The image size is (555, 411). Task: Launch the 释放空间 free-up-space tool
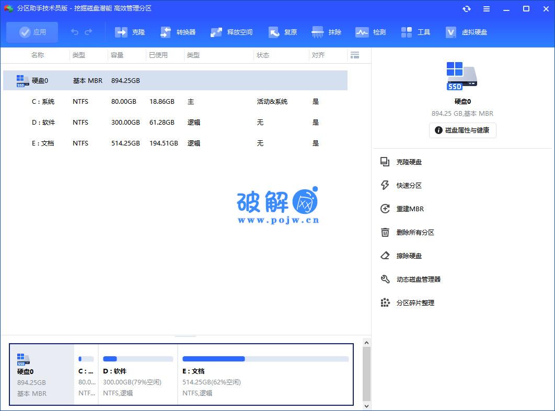coord(231,32)
